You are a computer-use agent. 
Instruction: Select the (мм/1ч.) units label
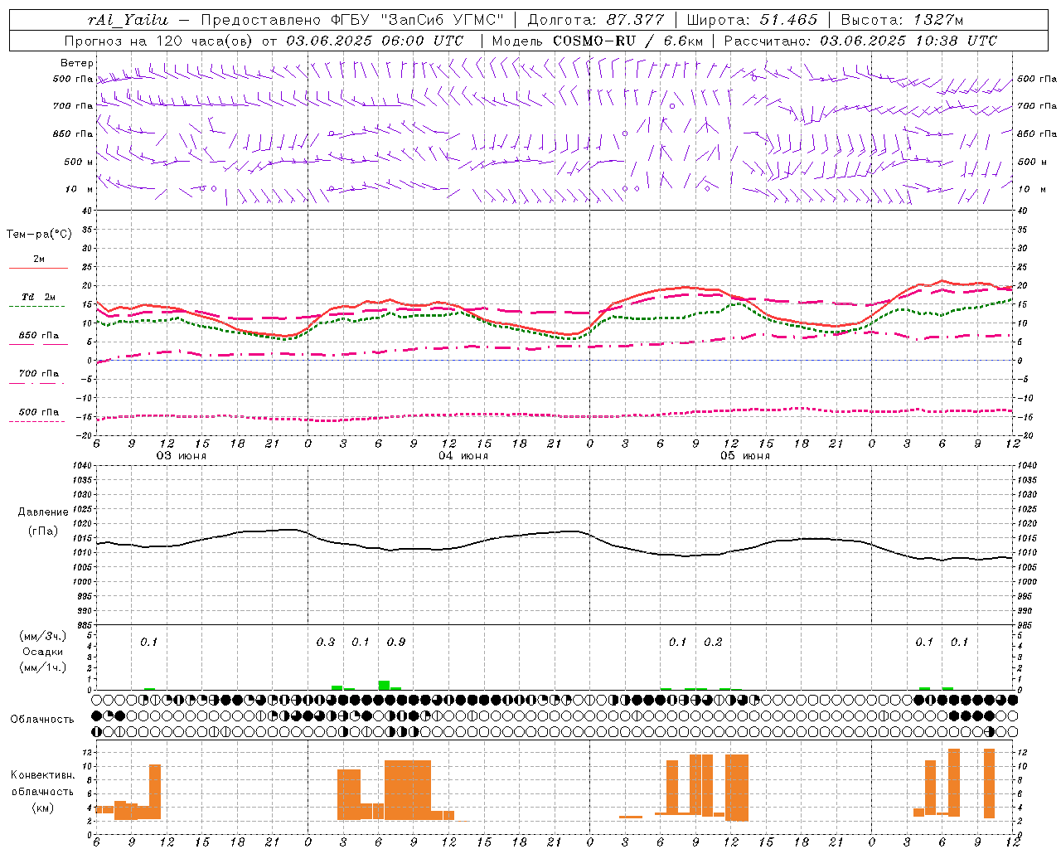pyautogui.click(x=42, y=667)
